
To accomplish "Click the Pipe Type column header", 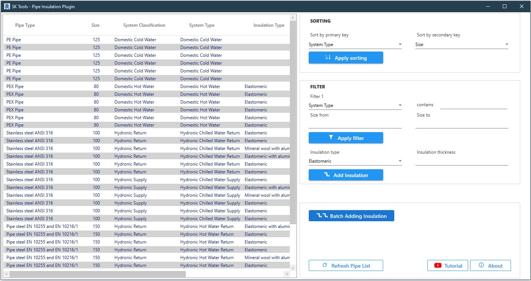I will [x=26, y=25].
